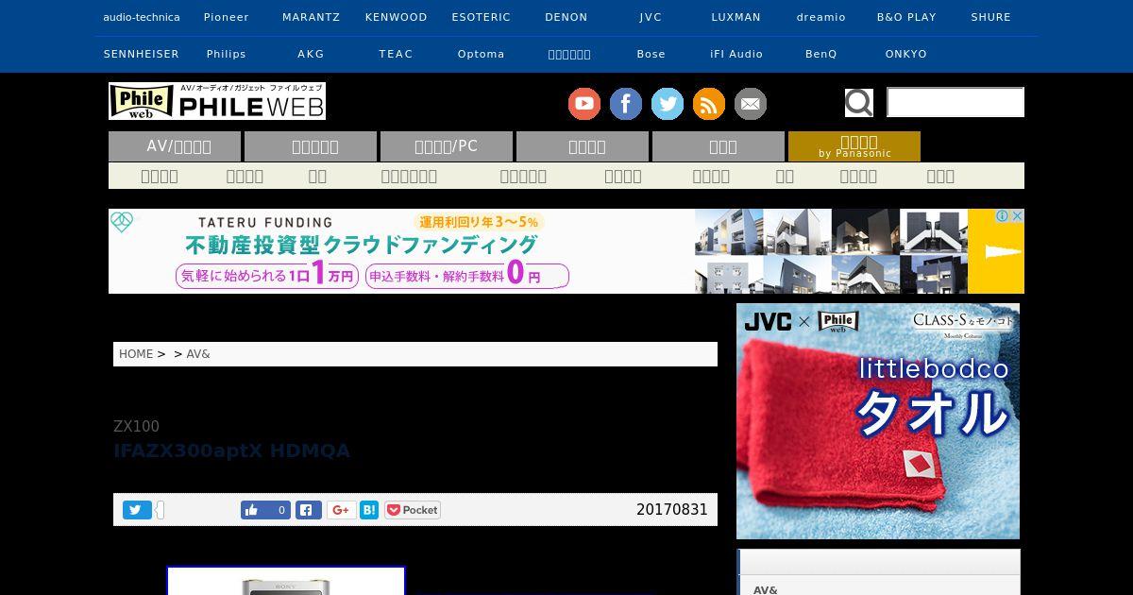This screenshot has height=595, width=1133.
Task: Open the ONKYO brand link
Action: click(x=906, y=54)
